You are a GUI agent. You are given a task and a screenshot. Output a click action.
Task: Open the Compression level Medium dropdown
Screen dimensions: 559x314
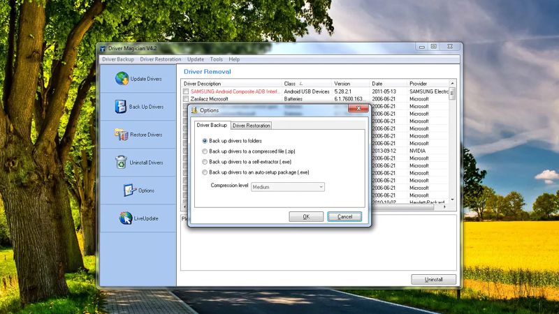click(x=288, y=187)
